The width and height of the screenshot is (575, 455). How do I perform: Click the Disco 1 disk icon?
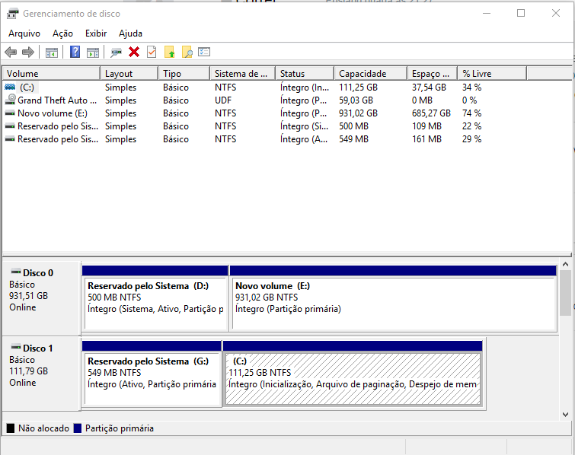16,347
